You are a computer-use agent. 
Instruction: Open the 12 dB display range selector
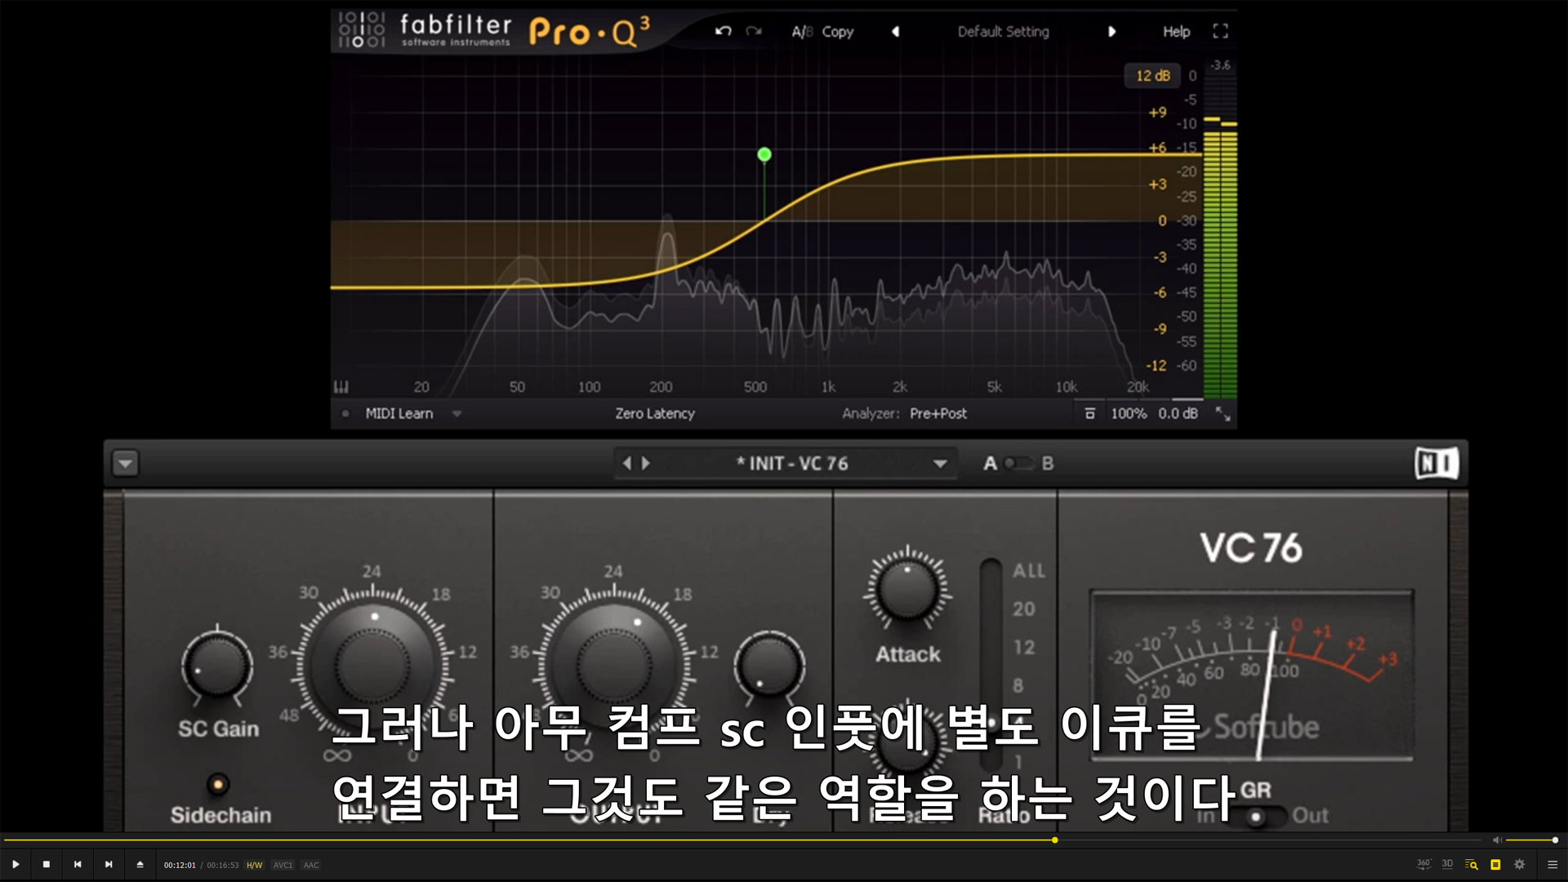1152,75
